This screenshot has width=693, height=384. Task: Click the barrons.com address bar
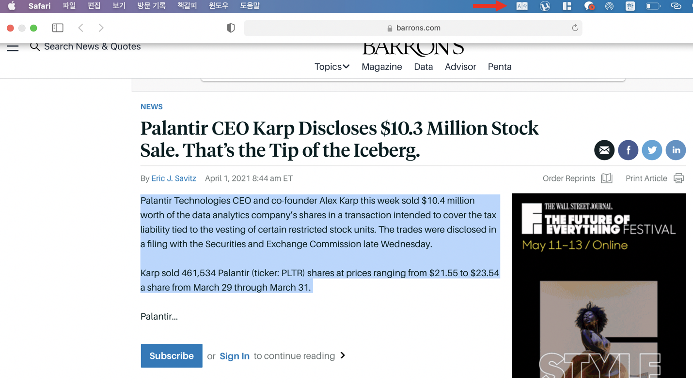(413, 28)
